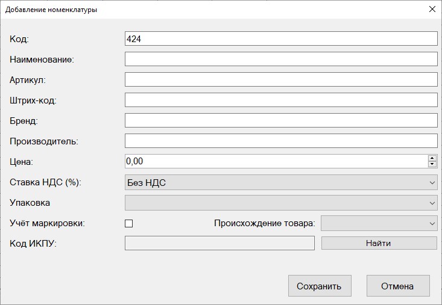Click the Код ИКПУ field
This screenshot has height=305, width=442.
[x=219, y=243]
